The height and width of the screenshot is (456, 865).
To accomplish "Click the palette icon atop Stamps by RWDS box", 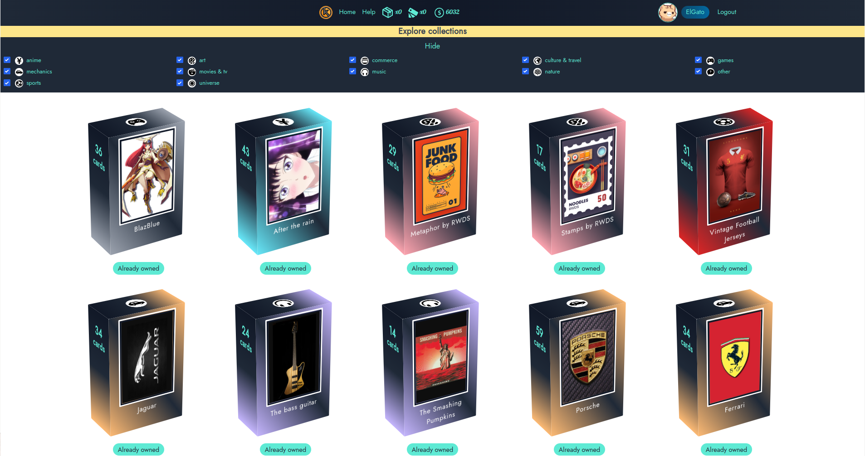I will click(x=577, y=122).
